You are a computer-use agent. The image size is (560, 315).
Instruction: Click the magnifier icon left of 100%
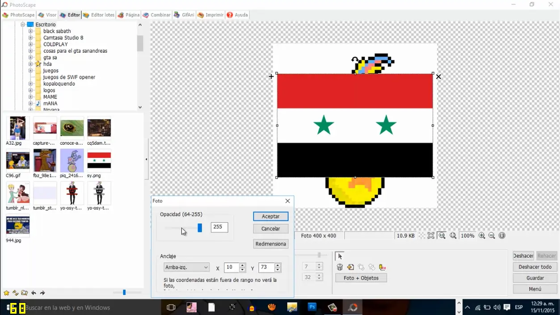coord(453,235)
